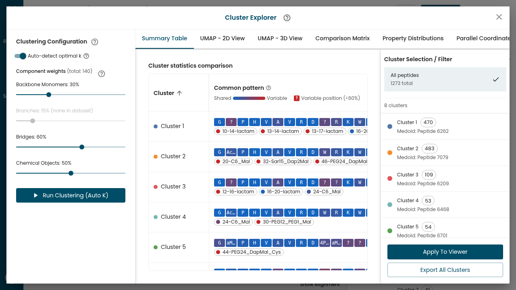The height and width of the screenshot is (290, 516).
Task: Click the red Variable position legend icon
Action: (297, 98)
